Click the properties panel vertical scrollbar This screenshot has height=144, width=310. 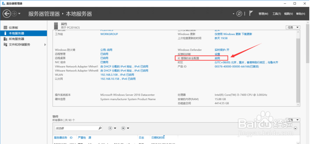click(x=298, y=70)
